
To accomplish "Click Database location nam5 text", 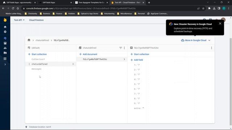I will (x=40, y=127).
